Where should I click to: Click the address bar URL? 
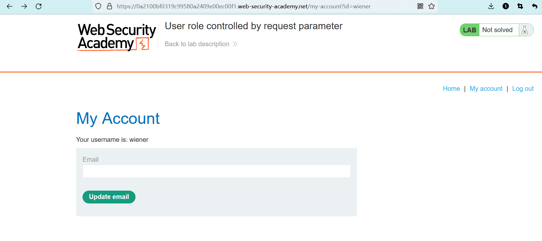coord(243,6)
